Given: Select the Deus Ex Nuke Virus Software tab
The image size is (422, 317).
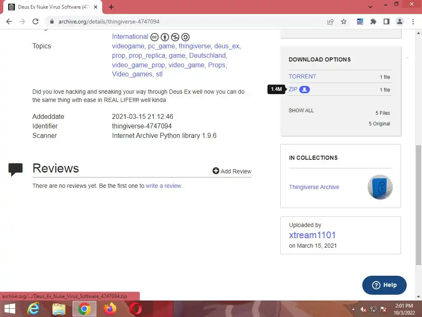Looking at the screenshot, I should tap(53, 7).
